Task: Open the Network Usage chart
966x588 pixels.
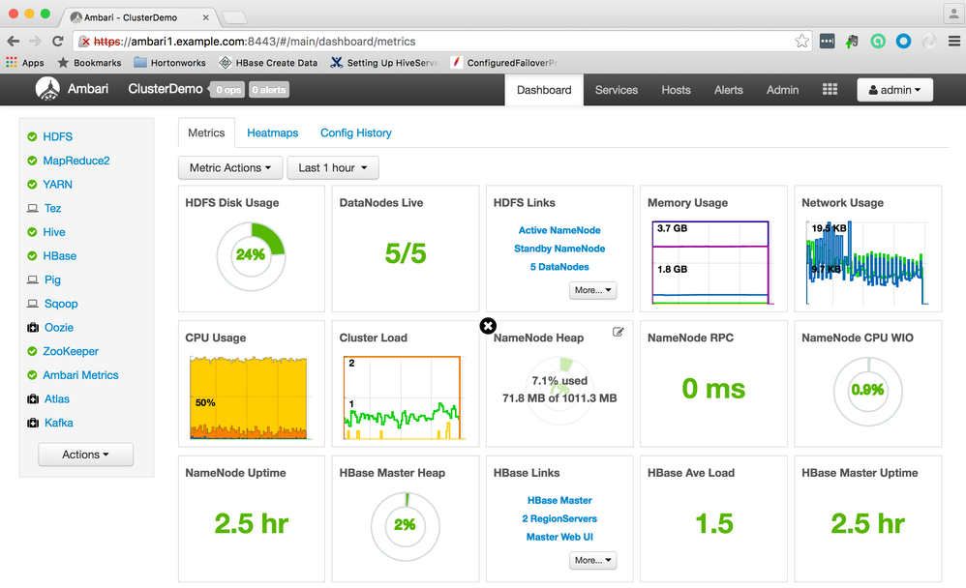Action: tap(866, 262)
